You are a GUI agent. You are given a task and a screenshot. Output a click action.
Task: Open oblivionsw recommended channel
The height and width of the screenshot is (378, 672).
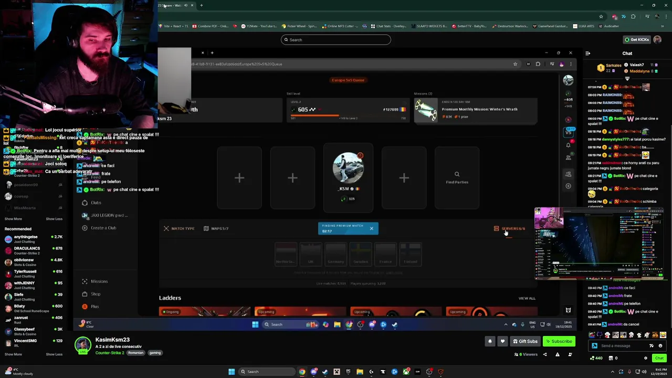point(33,262)
